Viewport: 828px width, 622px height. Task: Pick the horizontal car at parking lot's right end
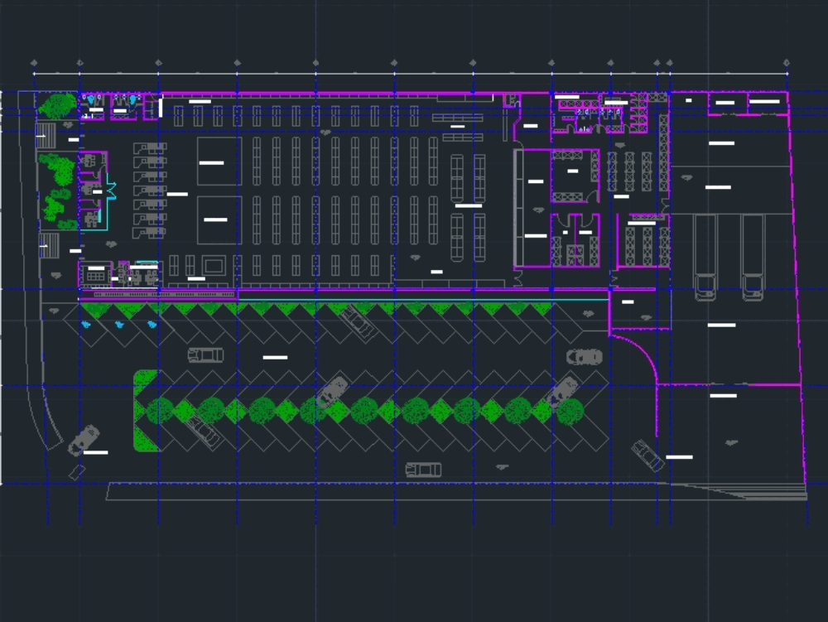point(585,357)
